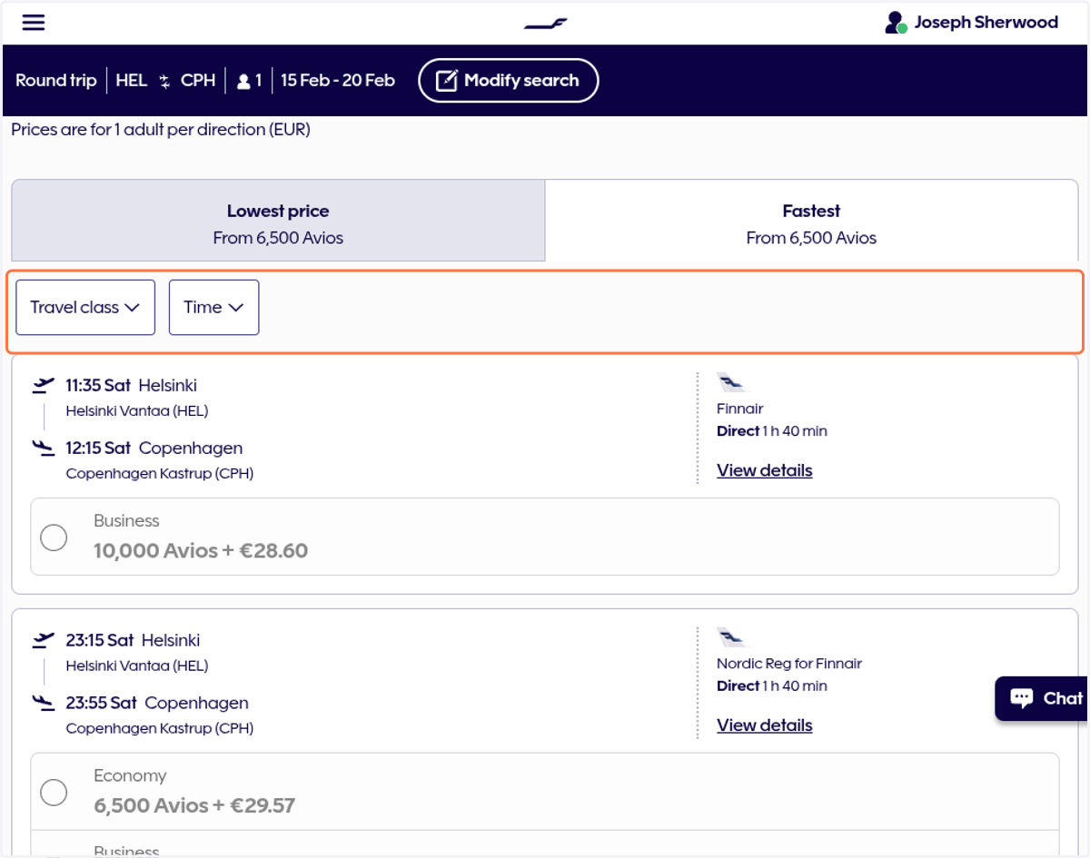View details of 11:35 Finnair flight

(765, 470)
